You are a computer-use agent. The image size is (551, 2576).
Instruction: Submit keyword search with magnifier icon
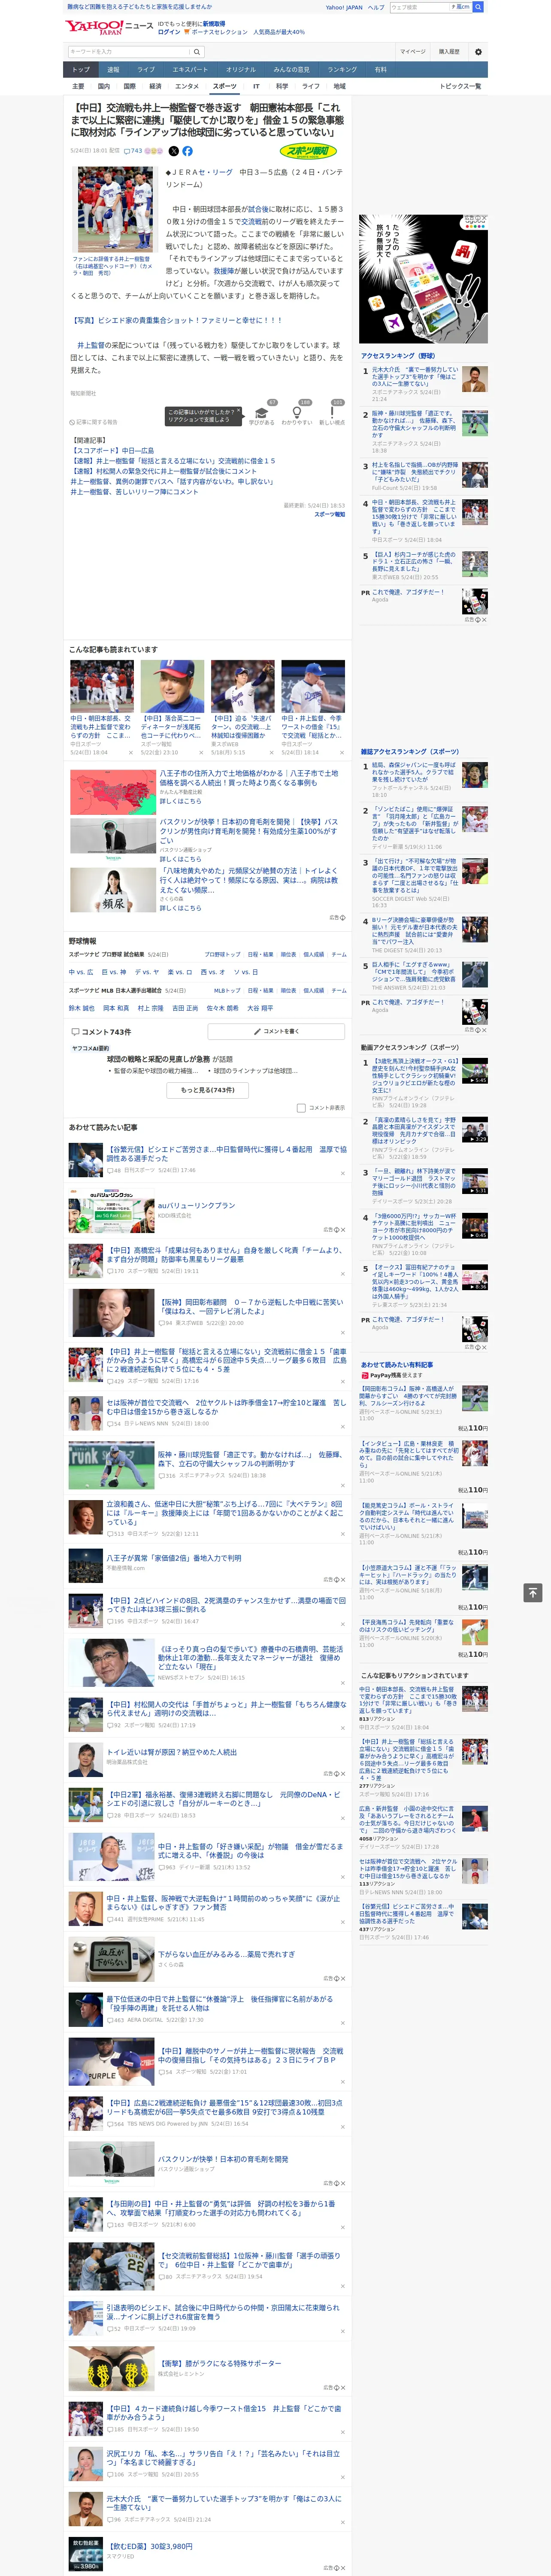point(196,52)
